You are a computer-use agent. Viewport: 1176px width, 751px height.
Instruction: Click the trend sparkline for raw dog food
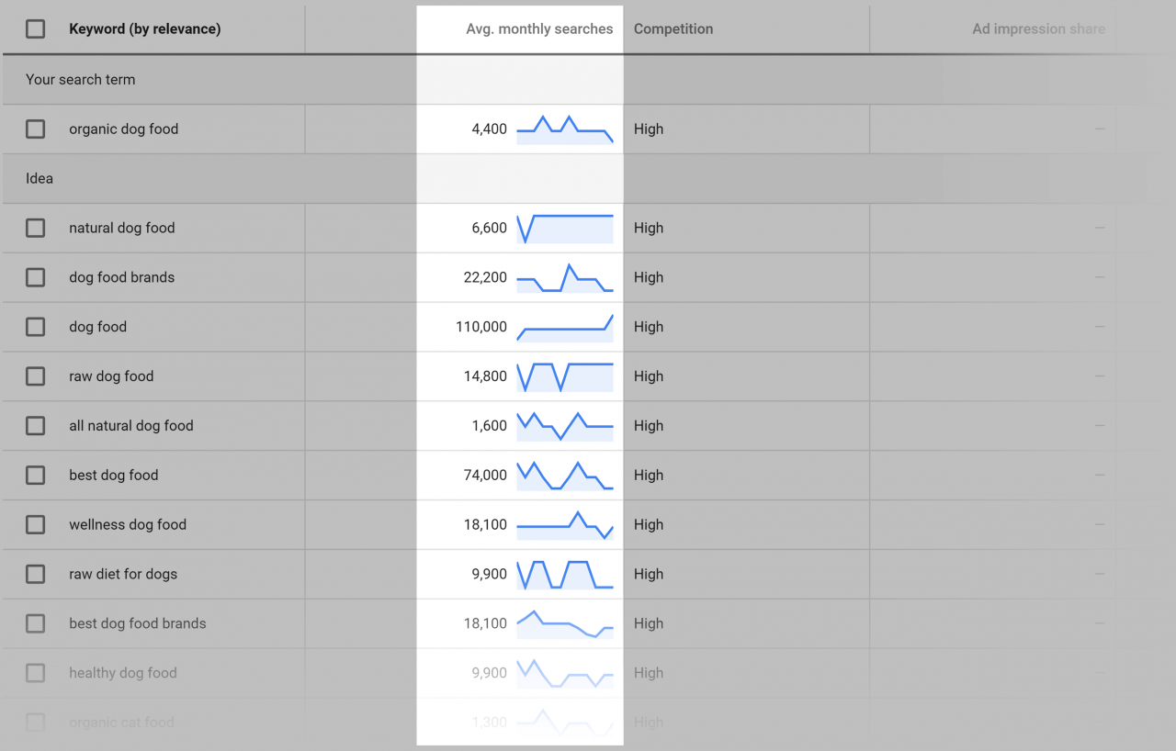564,376
